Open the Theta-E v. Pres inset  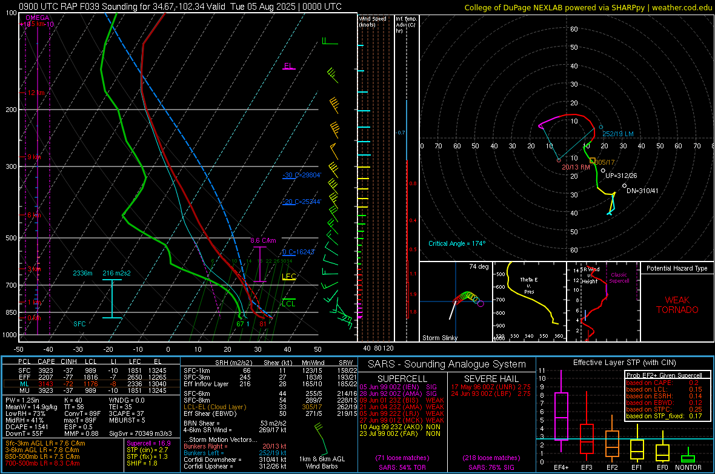click(529, 301)
